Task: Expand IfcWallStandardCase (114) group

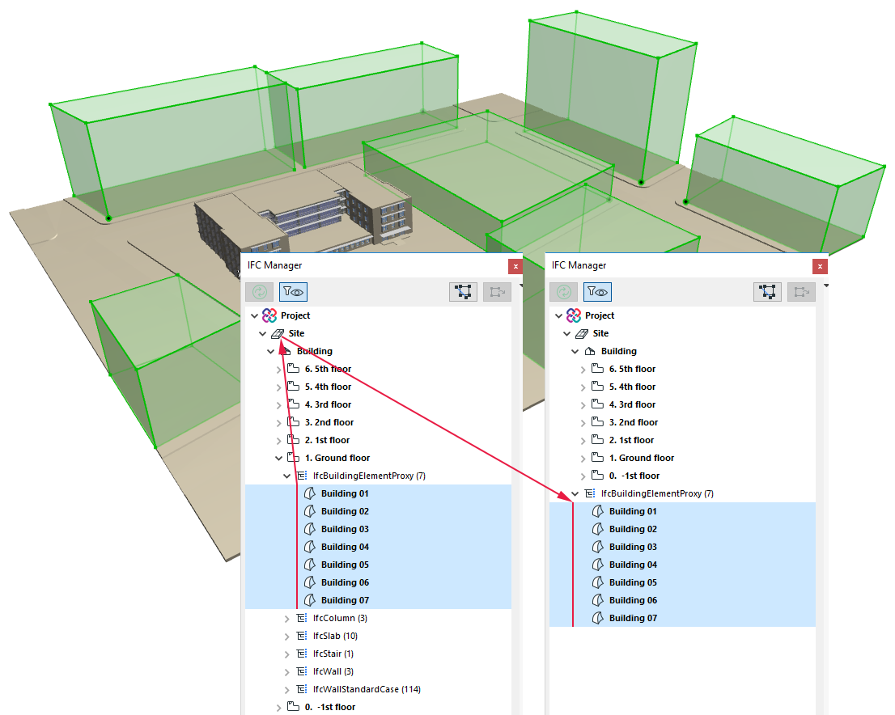Action: click(x=287, y=689)
